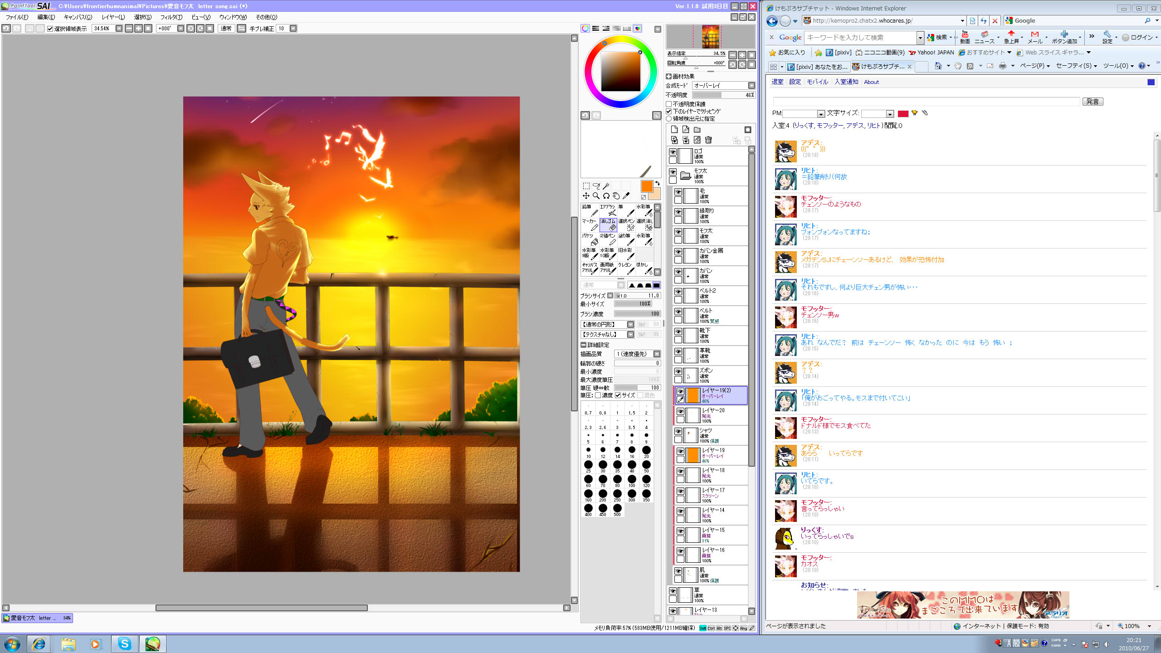Open the レイヤー(L) menu
Viewport: 1161px width, 653px height.
click(x=113, y=17)
